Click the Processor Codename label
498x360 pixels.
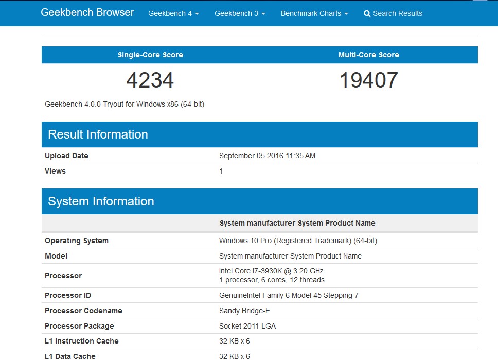click(83, 311)
